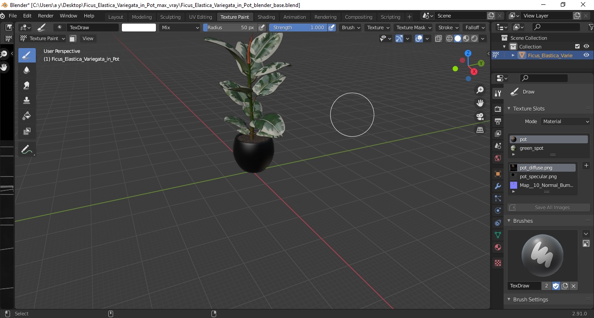Switch to material preview shading
Screen dimensions: 594x318
(466, 38)
